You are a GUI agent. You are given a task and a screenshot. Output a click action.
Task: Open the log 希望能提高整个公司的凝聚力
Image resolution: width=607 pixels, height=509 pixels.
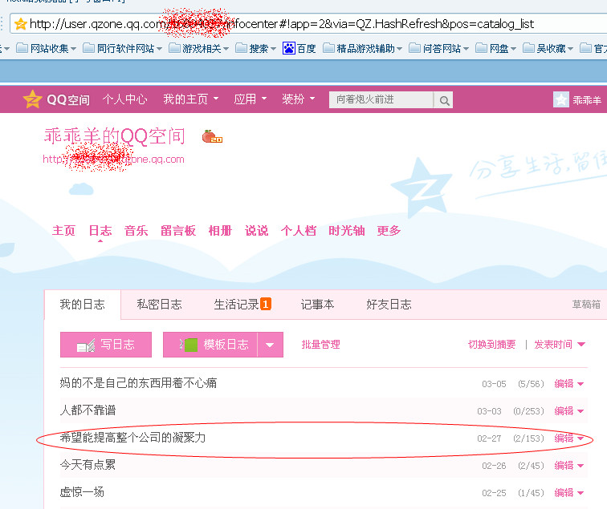point(132,438)
